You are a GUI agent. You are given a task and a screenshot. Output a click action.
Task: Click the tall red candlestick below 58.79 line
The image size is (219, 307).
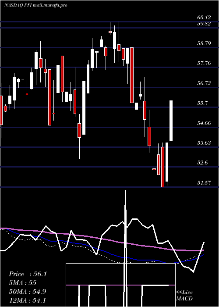coord(132,75)
